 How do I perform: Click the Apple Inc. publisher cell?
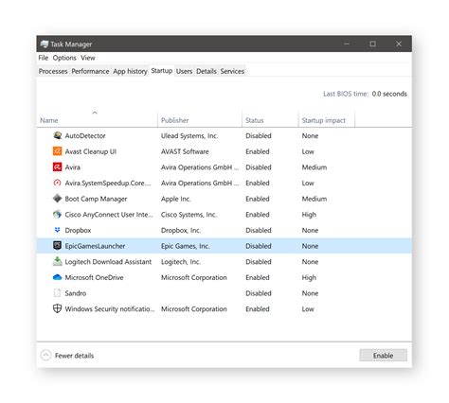point(176,199)
